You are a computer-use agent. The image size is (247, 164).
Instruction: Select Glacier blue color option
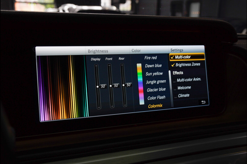click(x=156, y=90)
